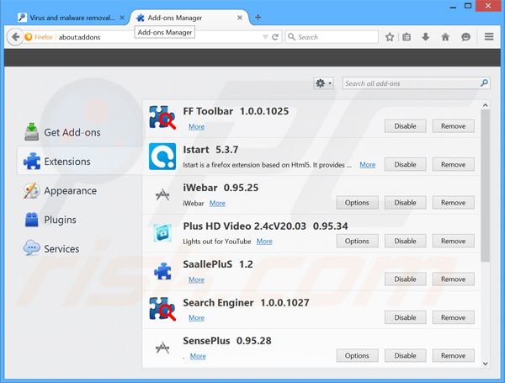Image resolution: width=505 pixels, height=383 pixels.
Task: Click the SensePlus extension icon
Action: tap(162, 348)
